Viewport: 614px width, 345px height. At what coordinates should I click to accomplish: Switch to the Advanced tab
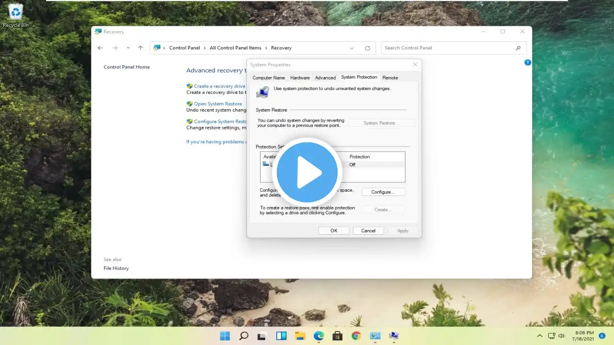[x=325, y=78]
